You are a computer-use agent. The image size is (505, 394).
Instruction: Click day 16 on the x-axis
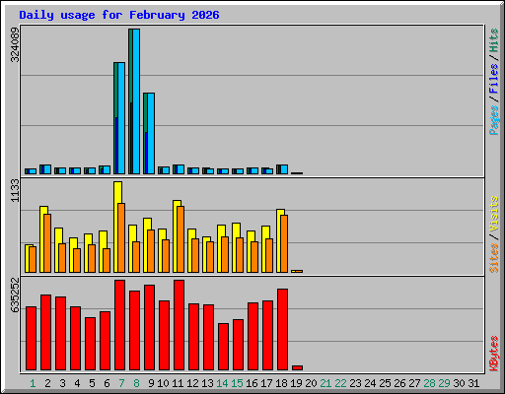pos(252,383)
